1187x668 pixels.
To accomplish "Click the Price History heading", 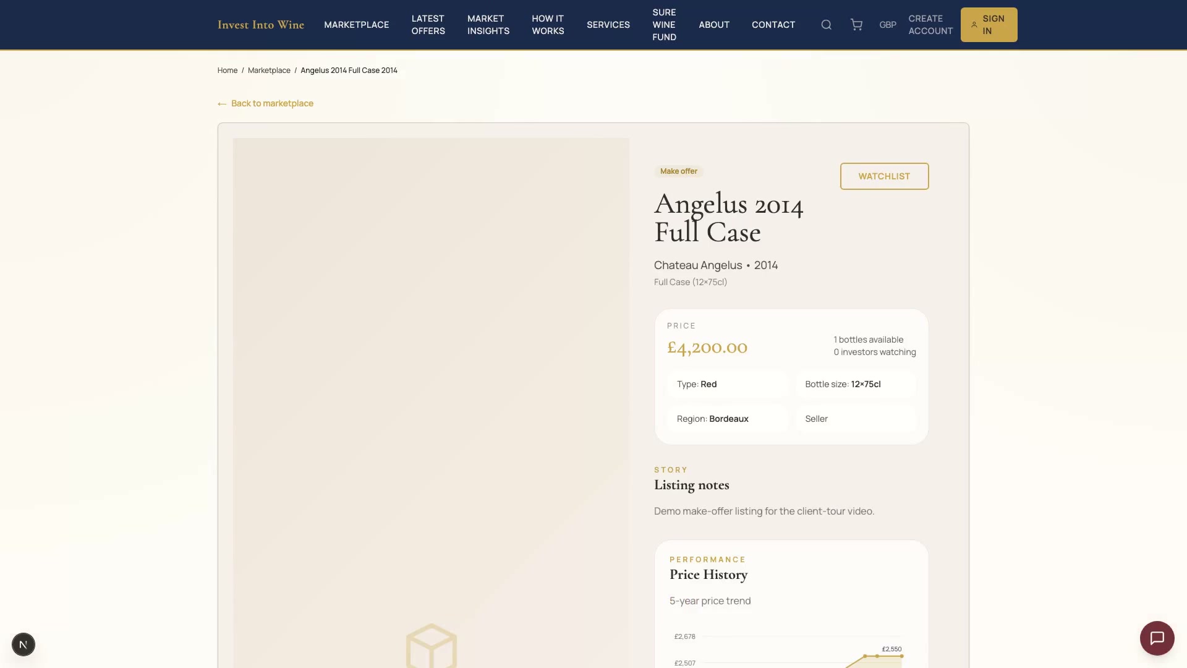I will tap(708, 575).
